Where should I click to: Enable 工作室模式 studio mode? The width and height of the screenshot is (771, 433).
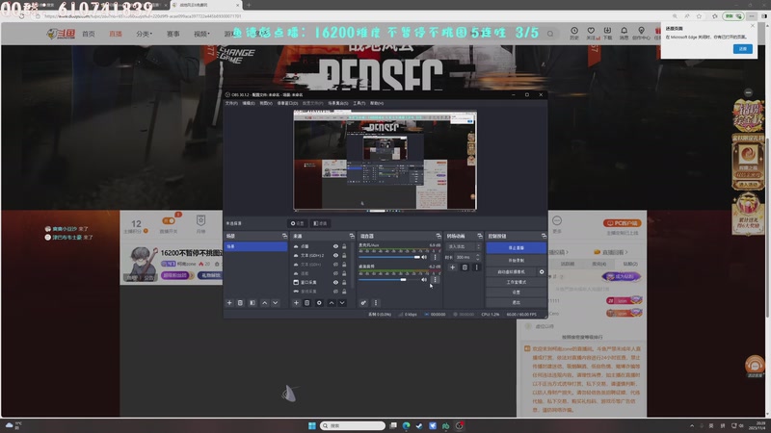pos(516,282)
